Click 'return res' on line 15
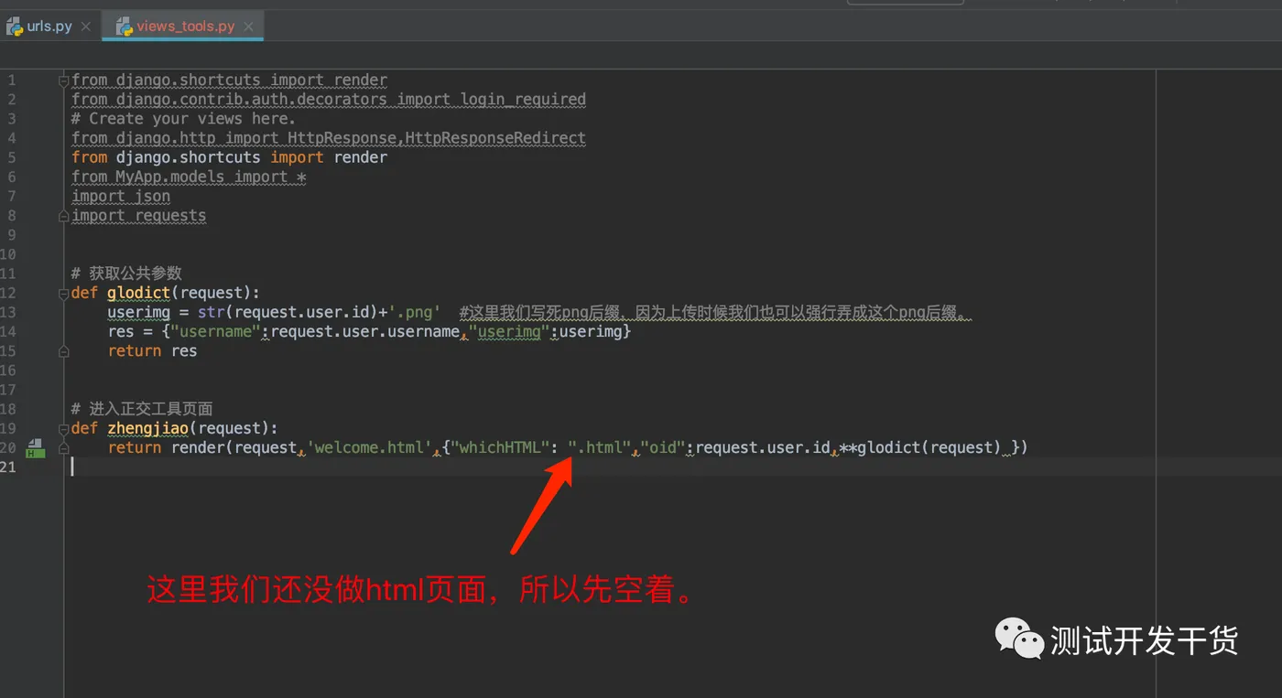The width and height of the screenshot is (1282, 698). click(x=152, y=351)
